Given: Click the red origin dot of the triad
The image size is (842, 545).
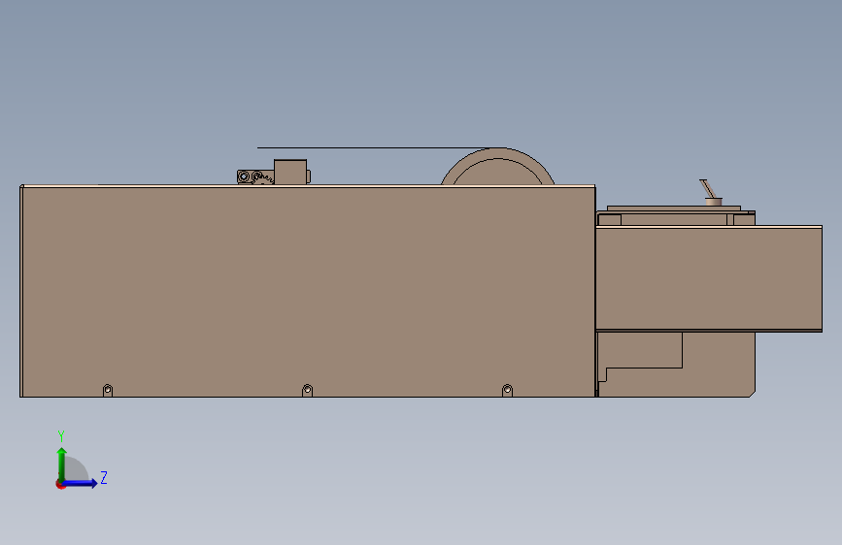Looking at the screenshot, I should click(59, 485).
